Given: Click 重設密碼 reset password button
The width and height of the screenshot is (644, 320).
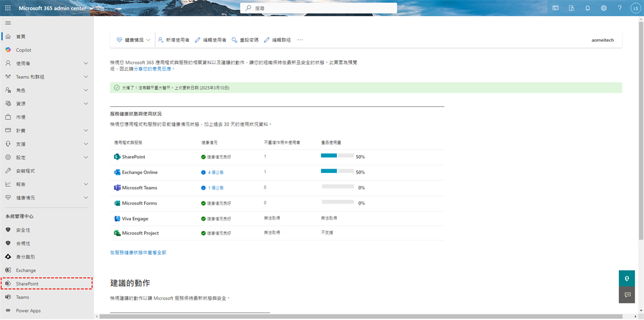Looking at the screenshot, I should pyautogui.click(x=245, y=40).
